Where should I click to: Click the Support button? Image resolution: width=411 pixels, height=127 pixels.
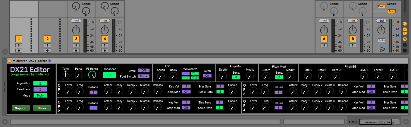[21, 108]
